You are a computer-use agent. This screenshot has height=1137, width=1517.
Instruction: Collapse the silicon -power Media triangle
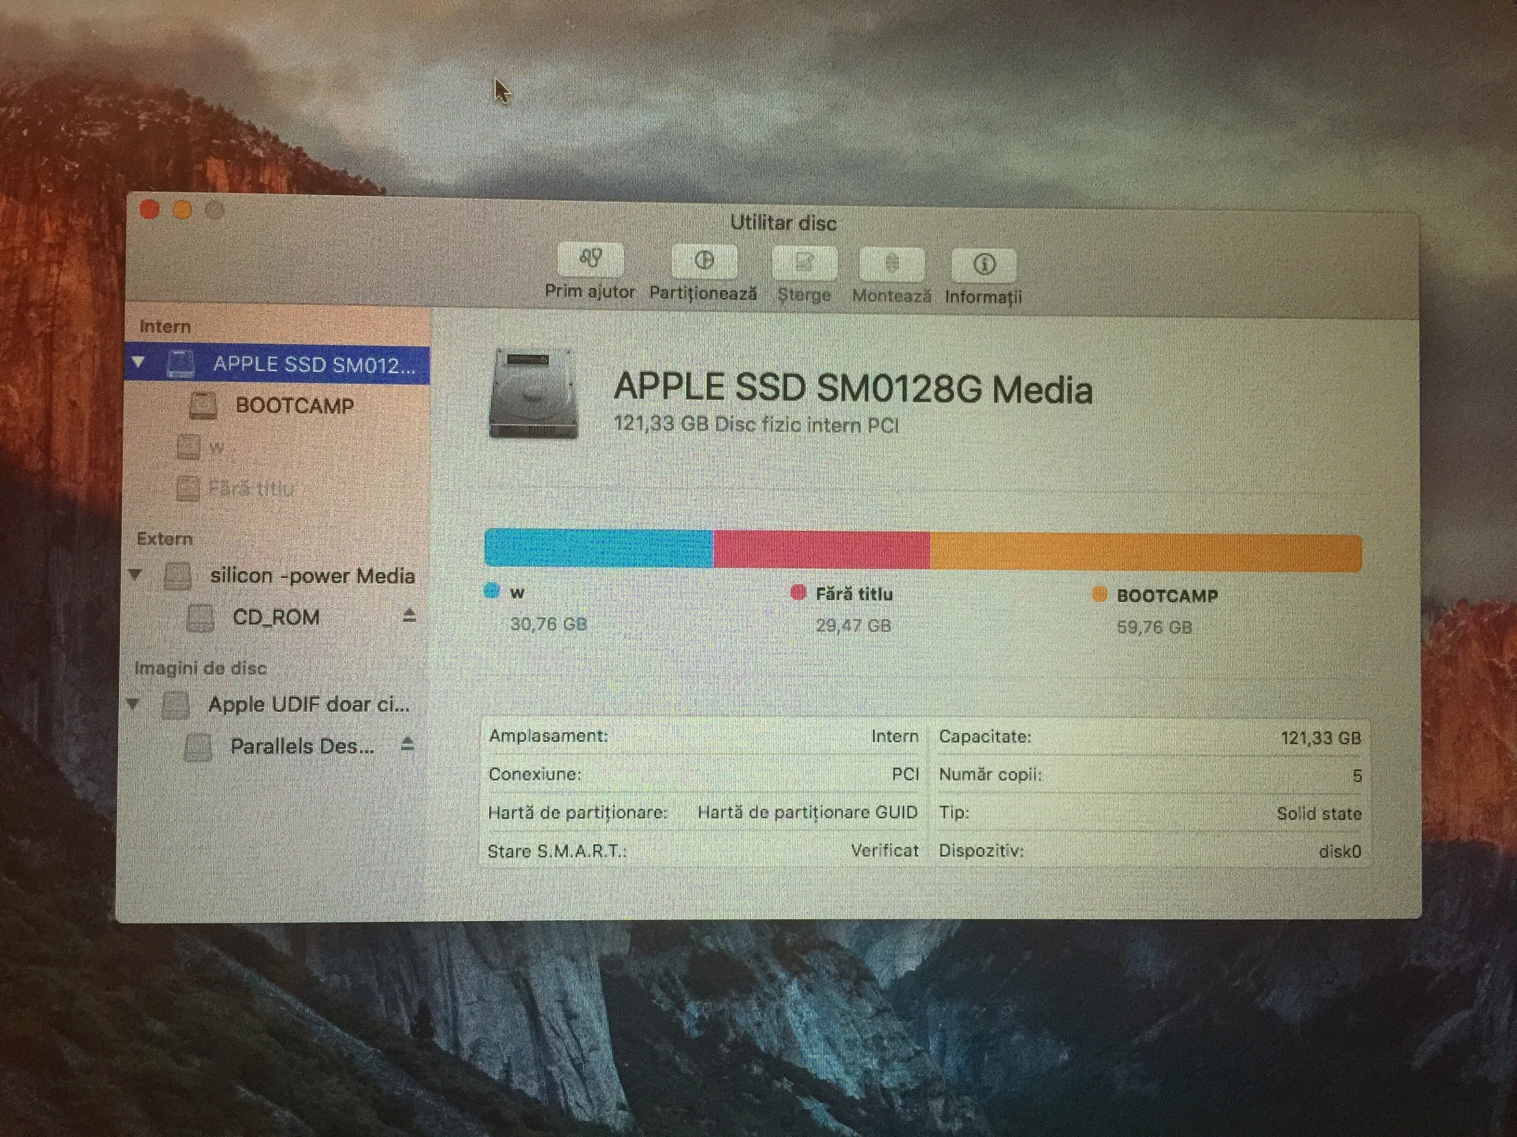click(135, 574)
